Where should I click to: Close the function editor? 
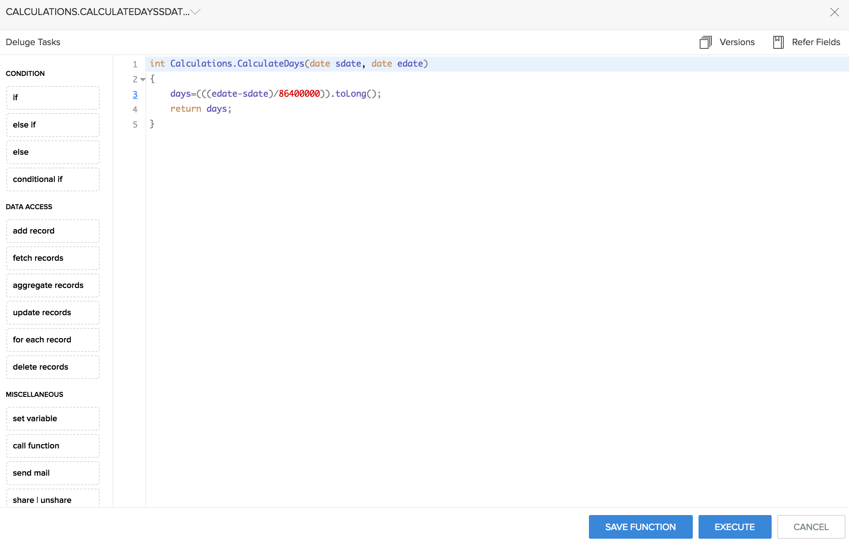pos(835,12)
